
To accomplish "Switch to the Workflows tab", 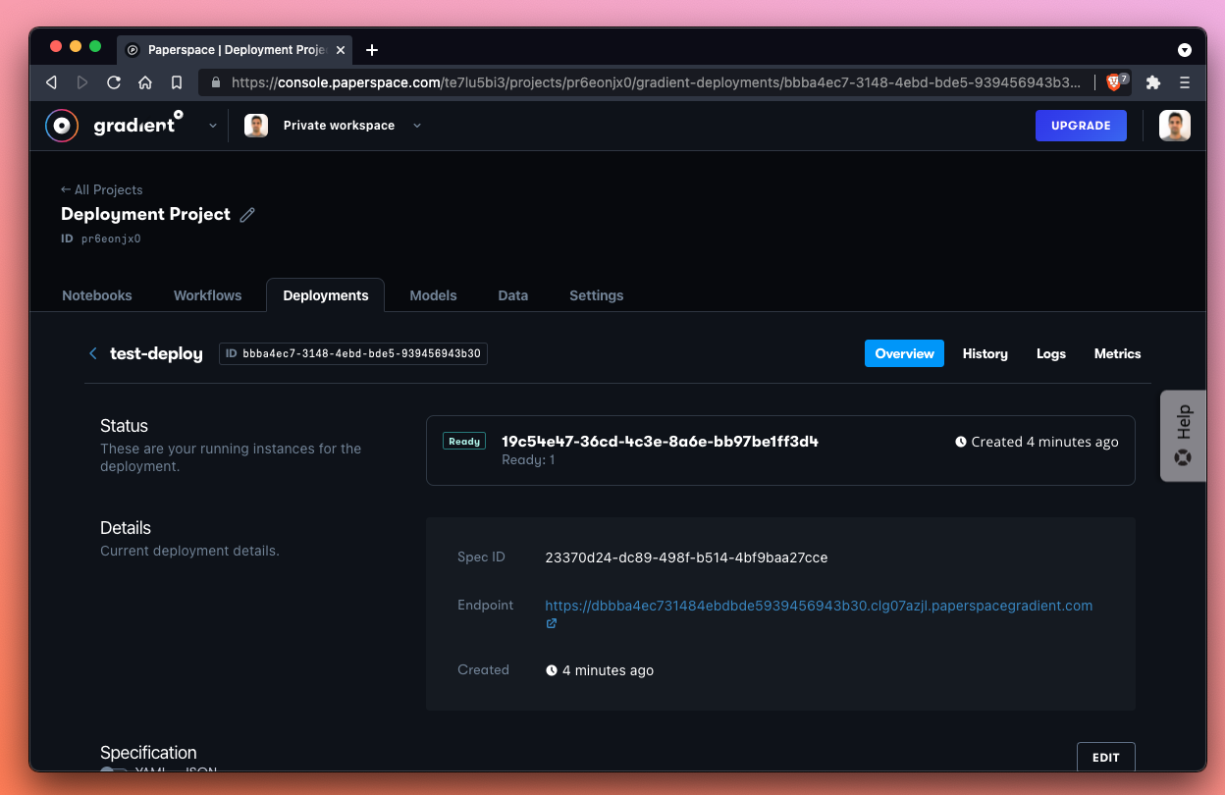I will coord(207,295).
